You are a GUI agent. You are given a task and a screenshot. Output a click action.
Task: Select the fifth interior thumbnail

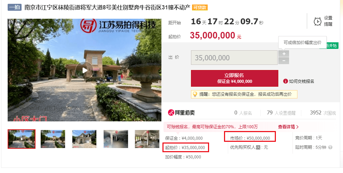tap(147, 139)
